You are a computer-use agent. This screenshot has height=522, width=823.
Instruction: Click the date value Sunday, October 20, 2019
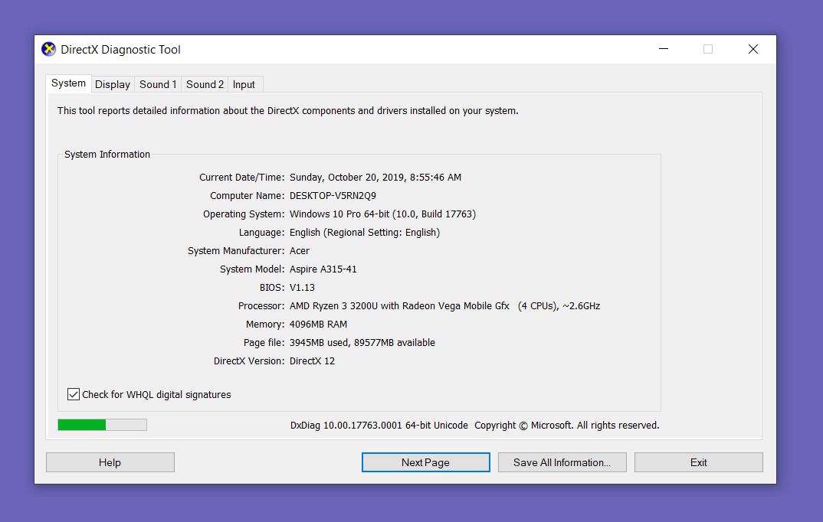click(x=347, y=177)
